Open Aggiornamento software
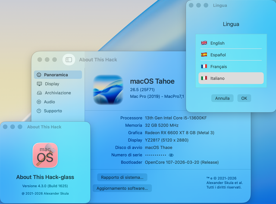The image size is (276, 204). (x=122, y=189)
